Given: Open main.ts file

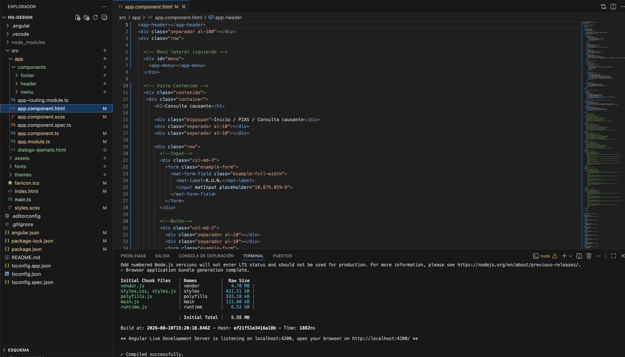Looking at the screenshot, I should point(56,199).
